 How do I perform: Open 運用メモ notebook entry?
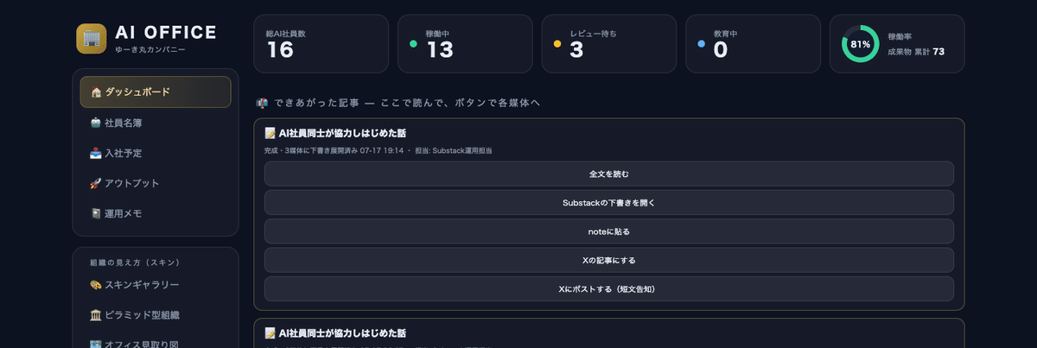tap(156, 213)
